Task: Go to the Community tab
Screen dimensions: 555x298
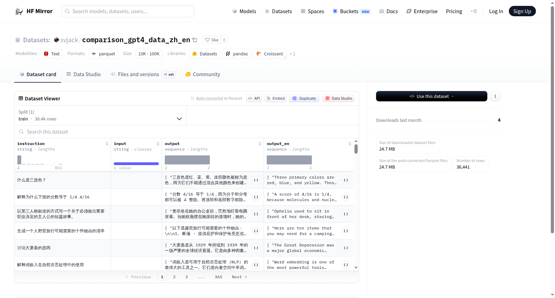Action: point(203,74)
